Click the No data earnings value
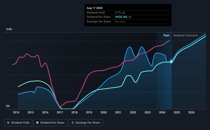Viewport: 210px width, 130px height. pyautogui.click(x=120, y=21)
